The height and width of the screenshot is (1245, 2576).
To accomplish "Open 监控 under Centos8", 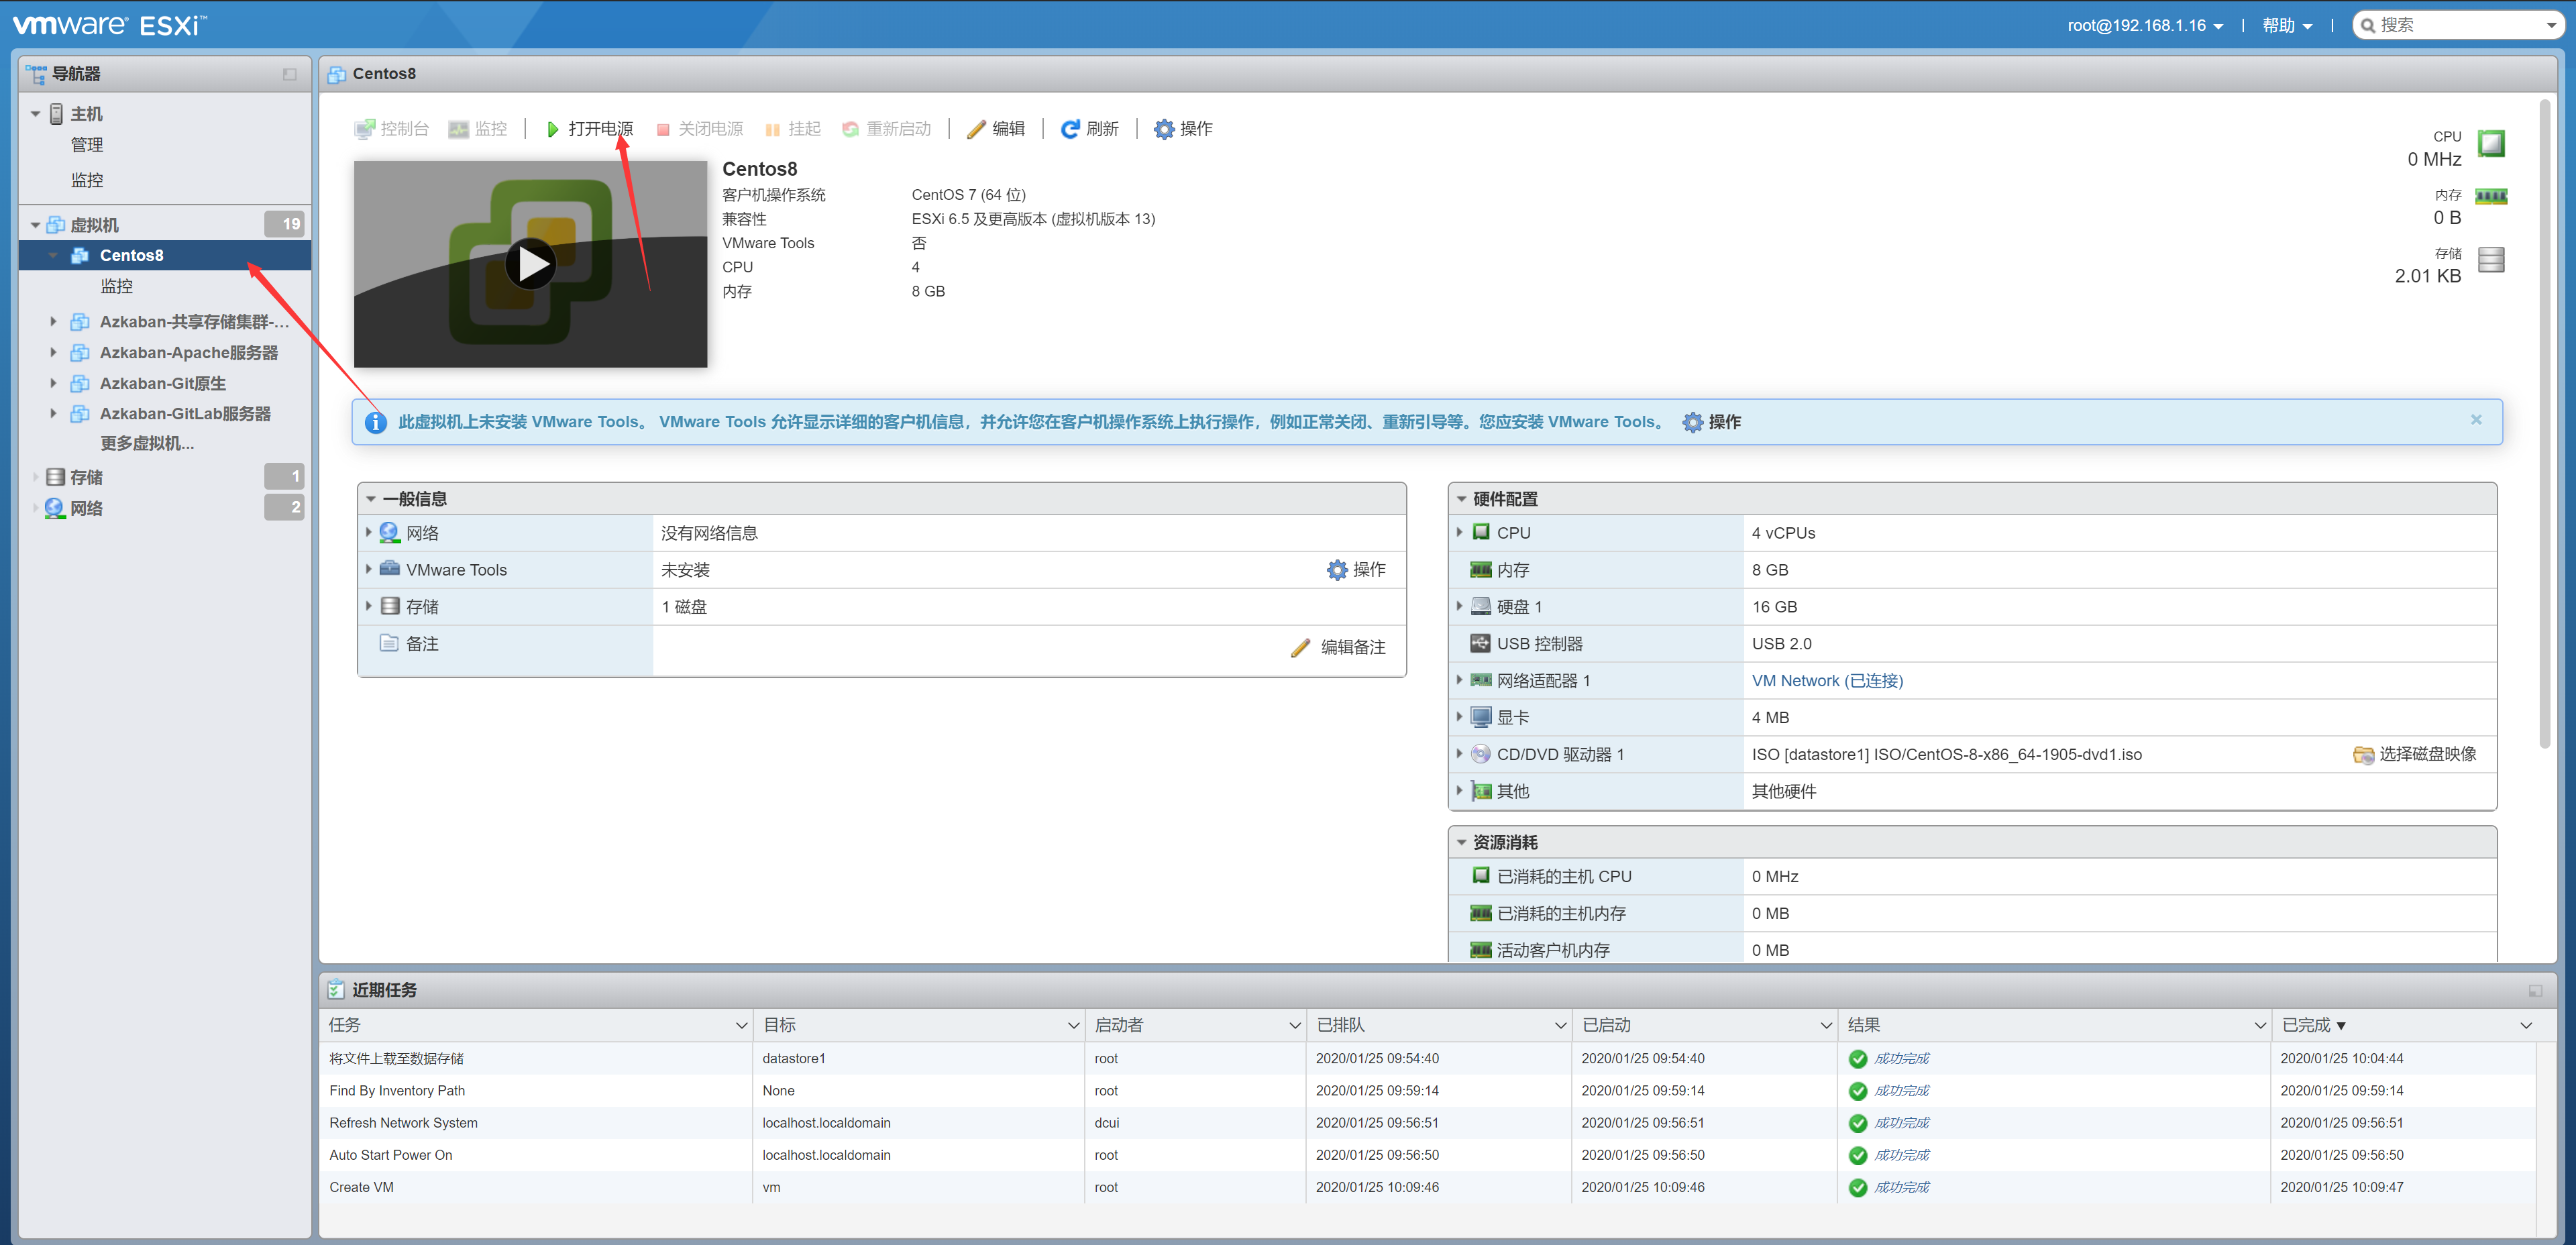I will coord(116,286).
